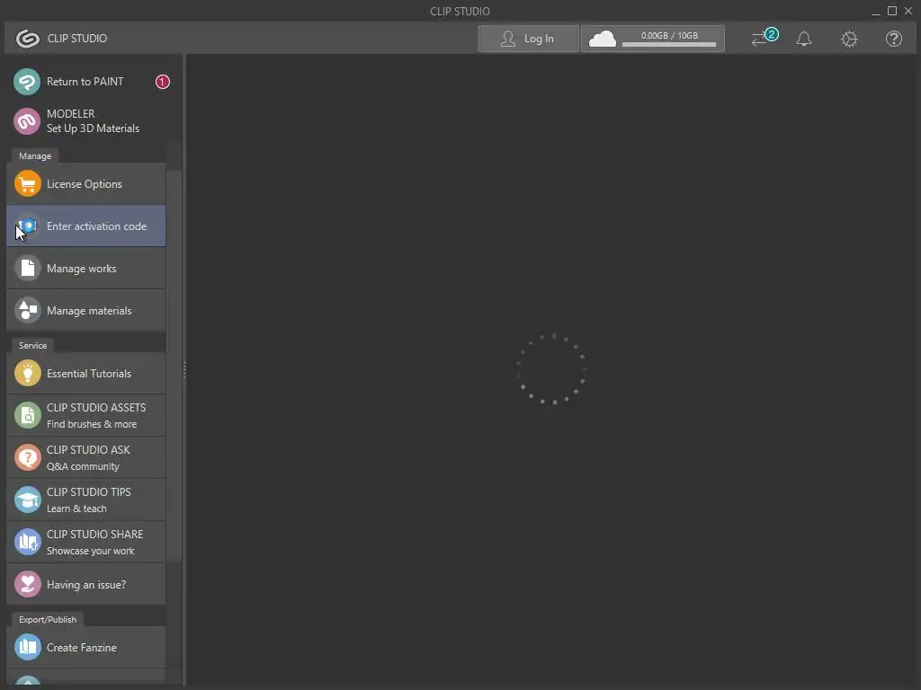Click the CLIP STUDIO logo icon

(28, 39)
